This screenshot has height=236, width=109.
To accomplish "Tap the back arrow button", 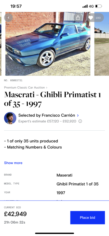I will (9, 18).
